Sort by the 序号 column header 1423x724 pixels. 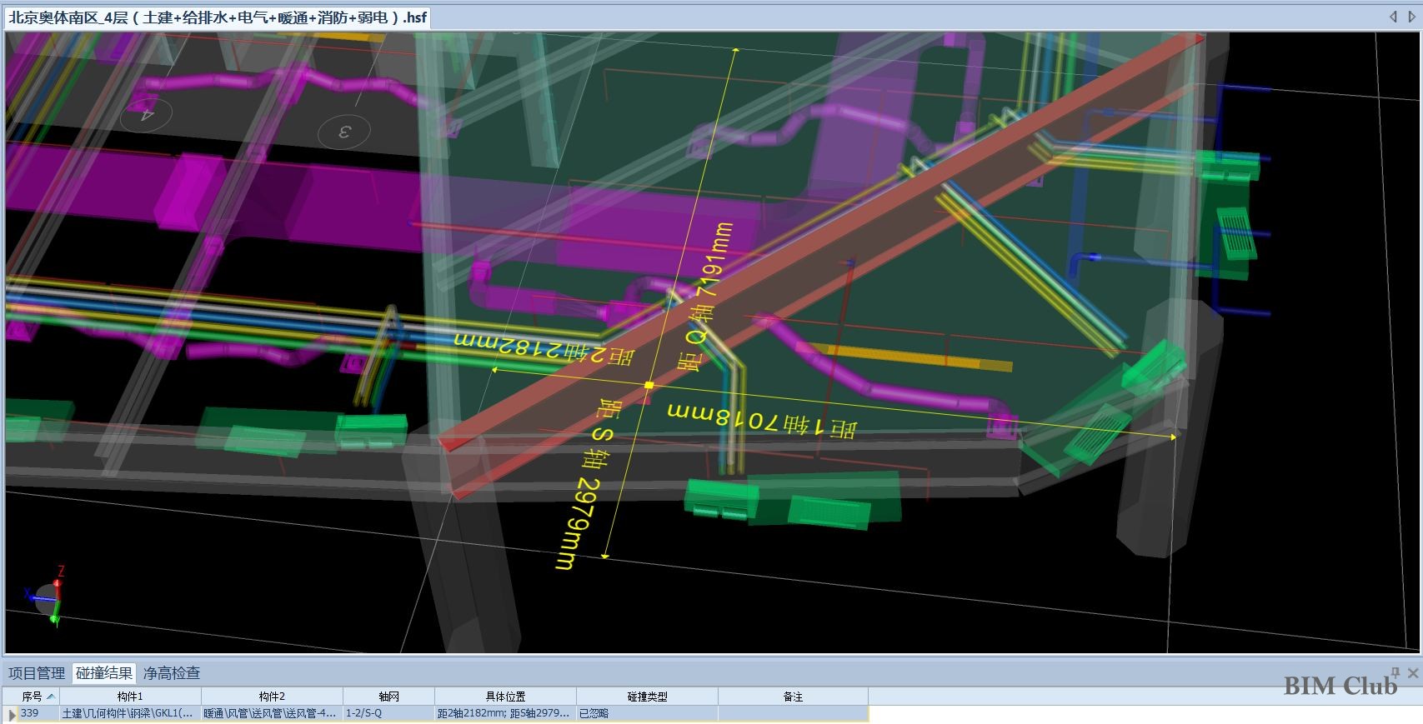coord(32,697)
